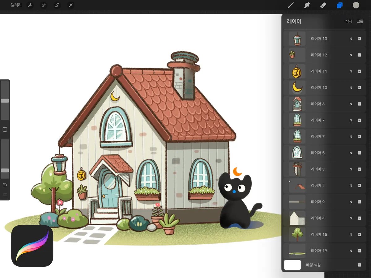Select the layer name 레이어 11

point(319,71)
